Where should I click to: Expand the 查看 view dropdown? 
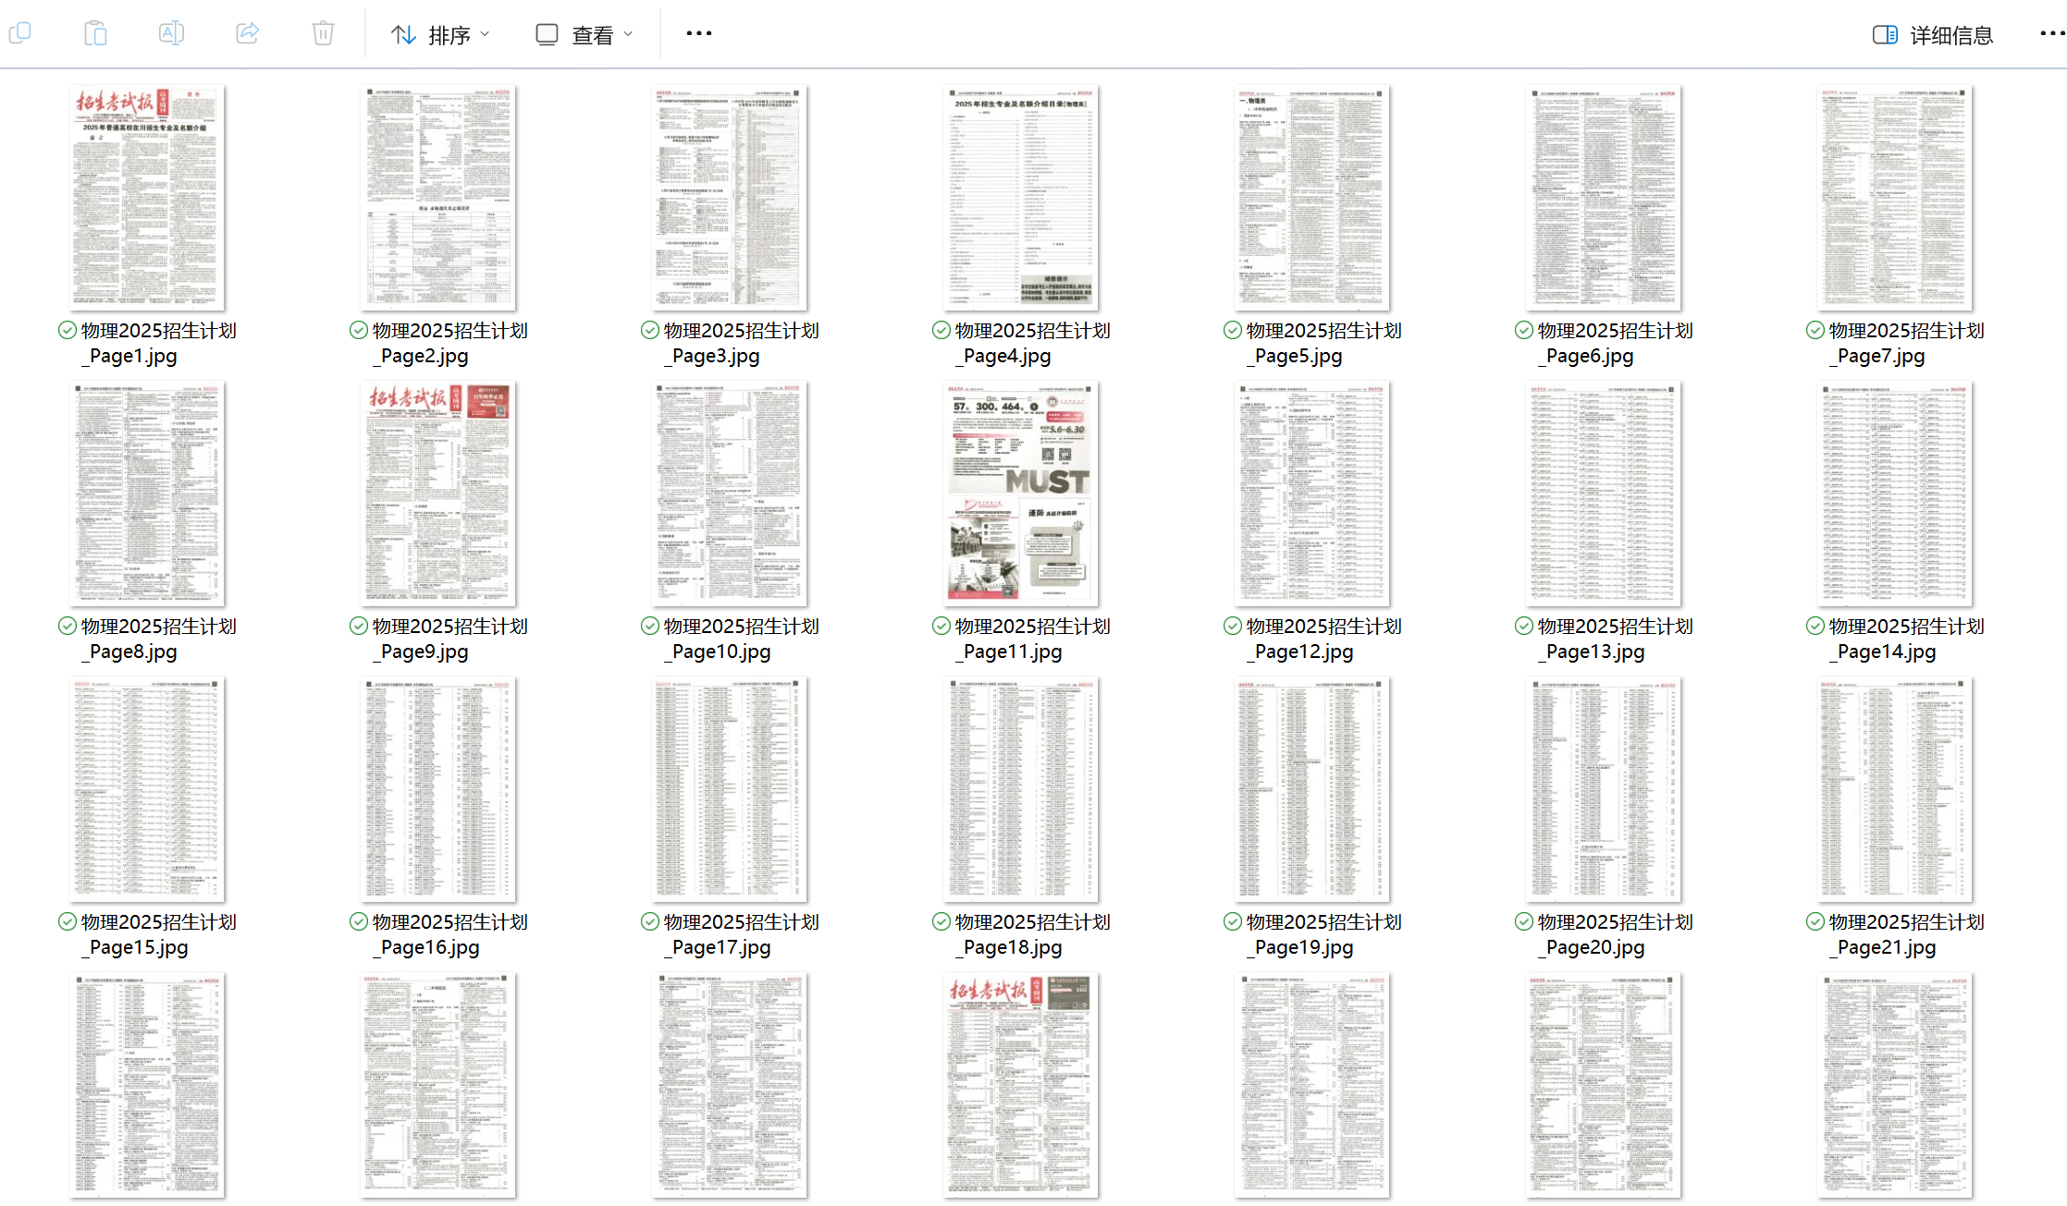coord(584,35)
